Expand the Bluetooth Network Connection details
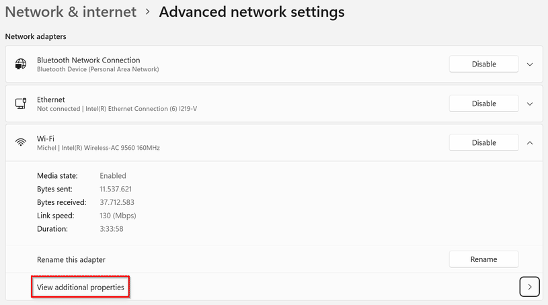Image resolution: width=548 pixels, height=305 pixels. [x=530, y=64]
